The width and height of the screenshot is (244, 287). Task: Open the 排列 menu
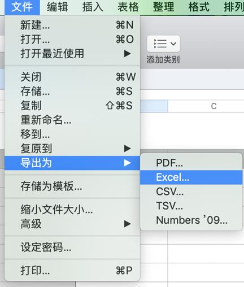(233, 7)
